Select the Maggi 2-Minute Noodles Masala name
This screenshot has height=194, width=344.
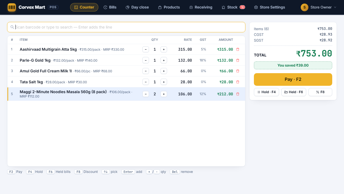(63, 92)
